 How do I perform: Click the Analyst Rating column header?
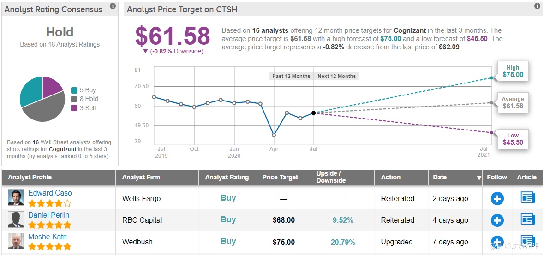click(227, 177)
